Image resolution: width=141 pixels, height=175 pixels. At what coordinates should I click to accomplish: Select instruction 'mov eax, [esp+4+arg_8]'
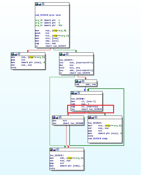click(28, 57)
